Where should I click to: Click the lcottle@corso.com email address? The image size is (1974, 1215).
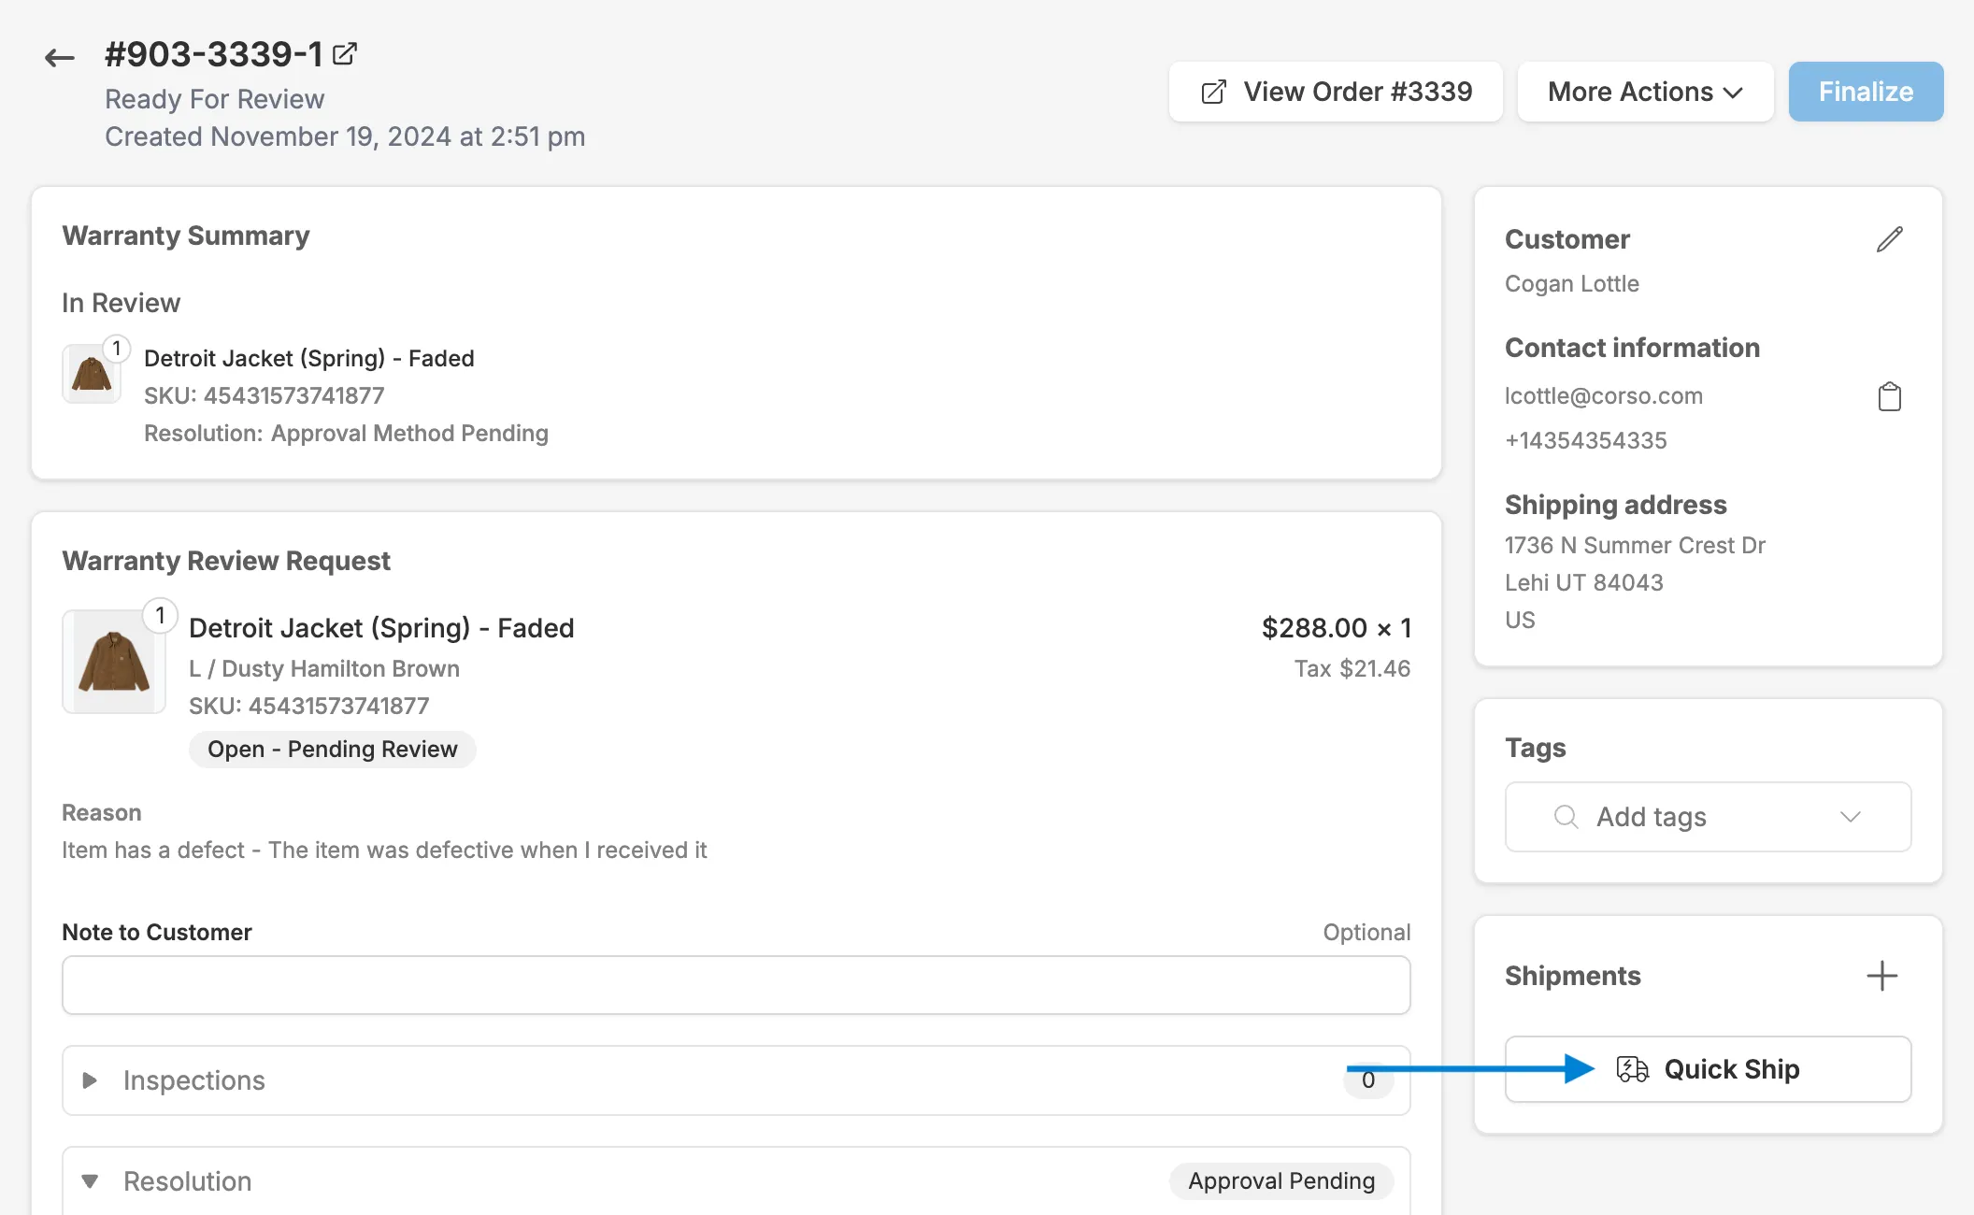tap(1603, 396)
